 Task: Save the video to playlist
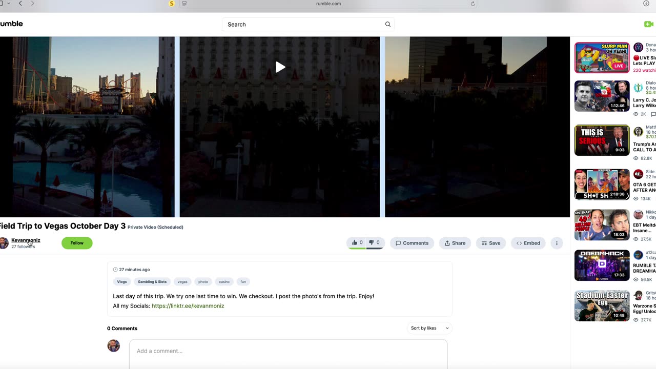pos(491,243)
